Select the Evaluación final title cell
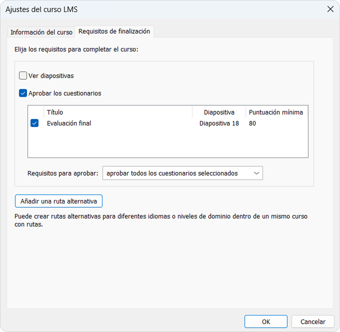Viewport: 340px width, 332px height. [x=69, y=123]
